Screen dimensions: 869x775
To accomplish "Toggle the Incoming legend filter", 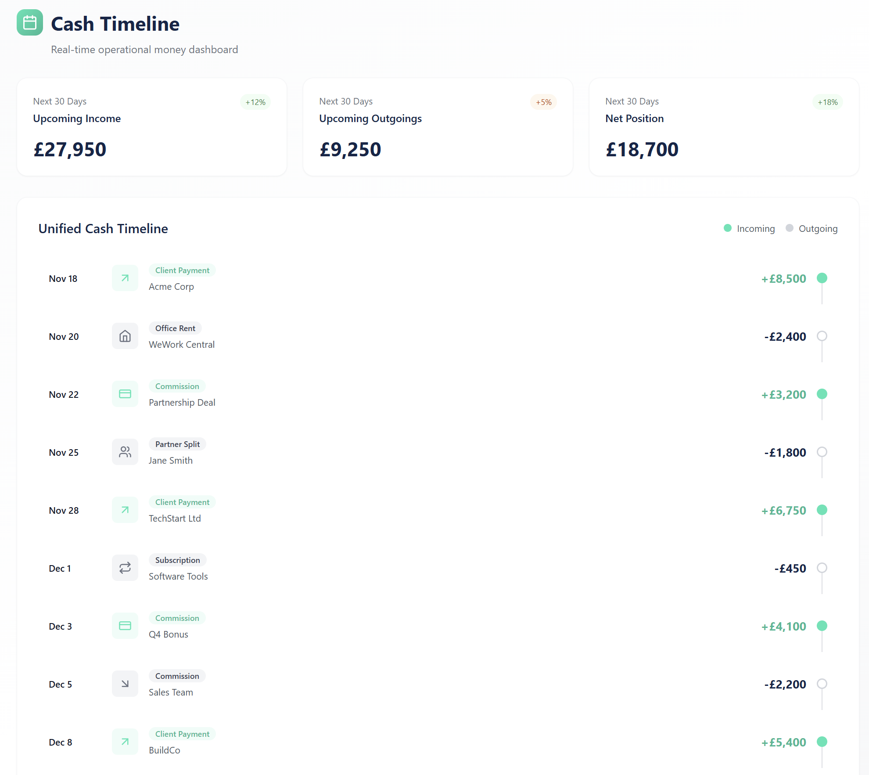I will [749, 228].
